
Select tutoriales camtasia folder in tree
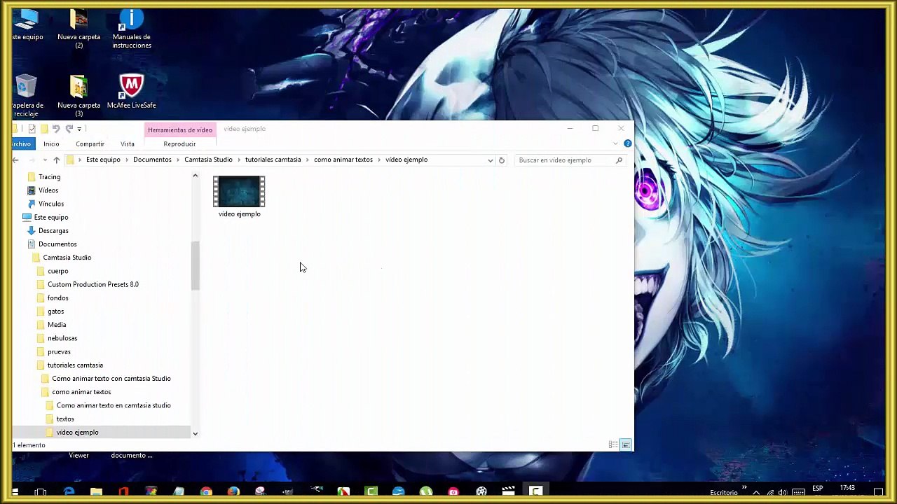click(75, 365)
